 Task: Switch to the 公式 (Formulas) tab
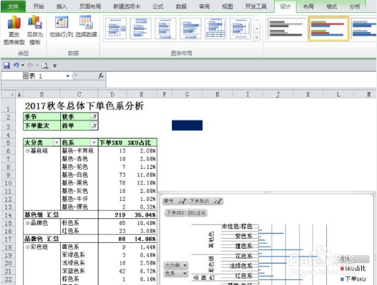(158, 7)
